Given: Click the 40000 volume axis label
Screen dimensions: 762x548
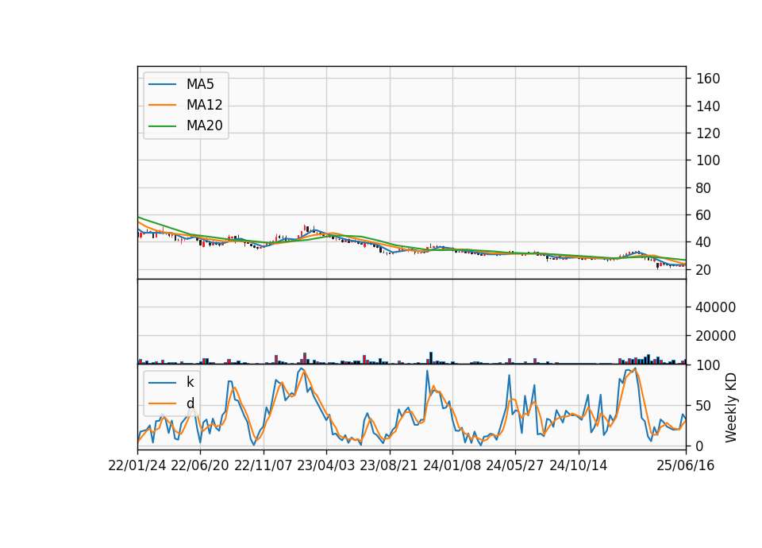Looking at the screenshot, I should click(x=716, y=307).
